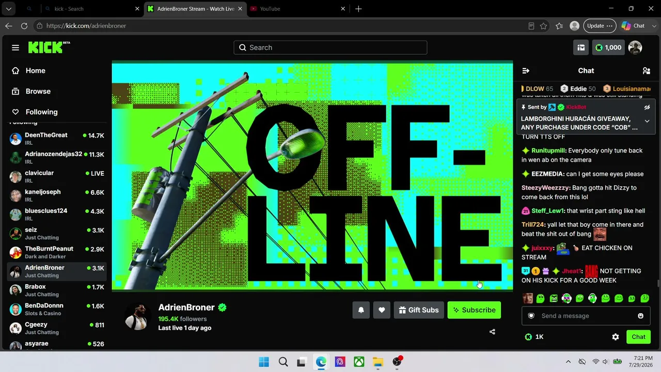The width and height of the screenshot is (661, 372).
Task: Open chat settings gear icon
Action: [x=616, y=337]
